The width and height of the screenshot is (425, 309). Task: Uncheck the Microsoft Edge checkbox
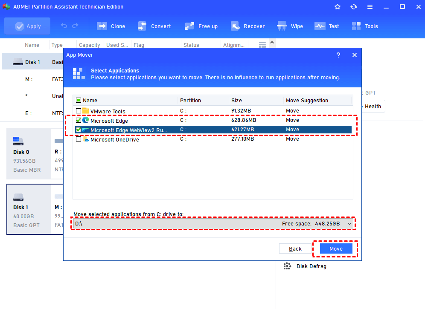click(79, 120)
